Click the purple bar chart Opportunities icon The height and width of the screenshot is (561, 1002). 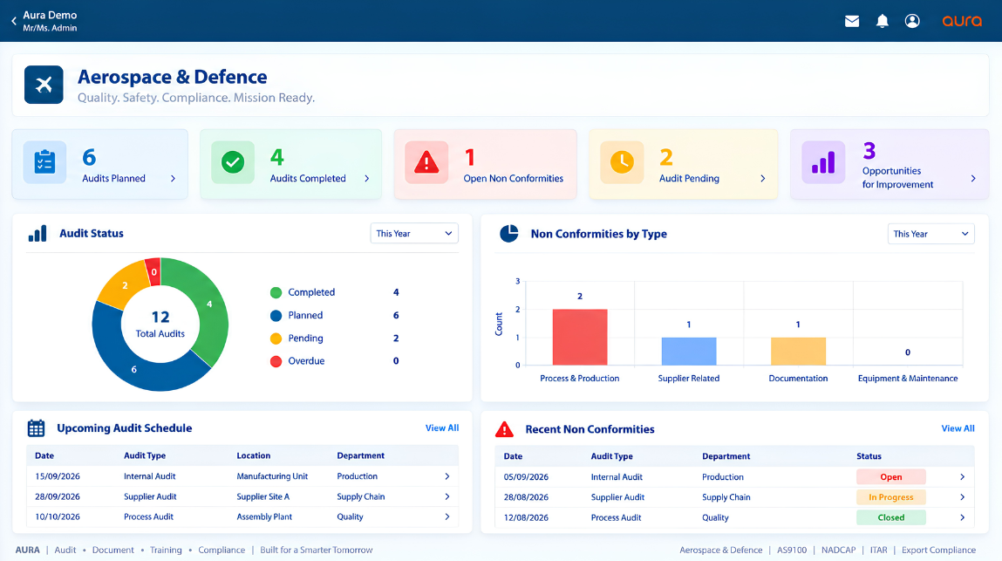point(823,162)
